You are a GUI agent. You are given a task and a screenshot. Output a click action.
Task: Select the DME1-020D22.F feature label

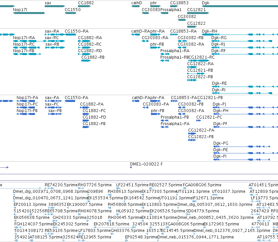coord(146,164)
